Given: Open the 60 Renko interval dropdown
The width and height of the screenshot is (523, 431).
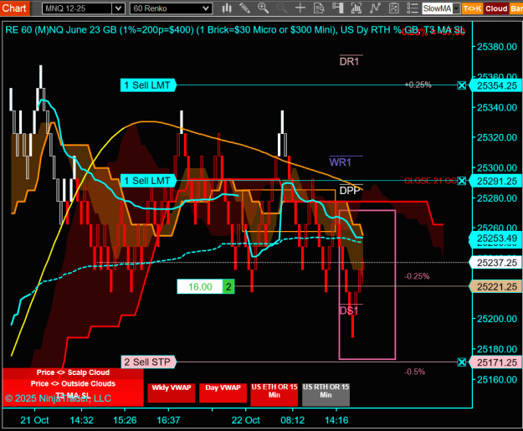Looking at the screenshot, I should (x=171, y=8).
